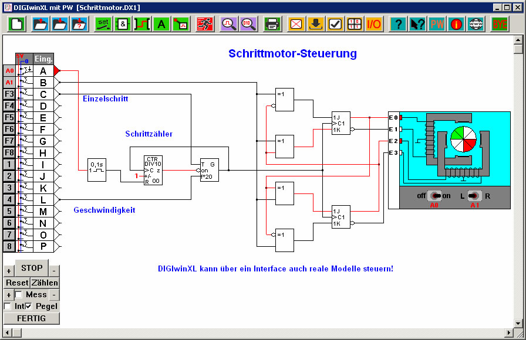The width and height of the screenshot is (526, 340).
Task: Click the new blank document icon
Action: tap(16, 24)
